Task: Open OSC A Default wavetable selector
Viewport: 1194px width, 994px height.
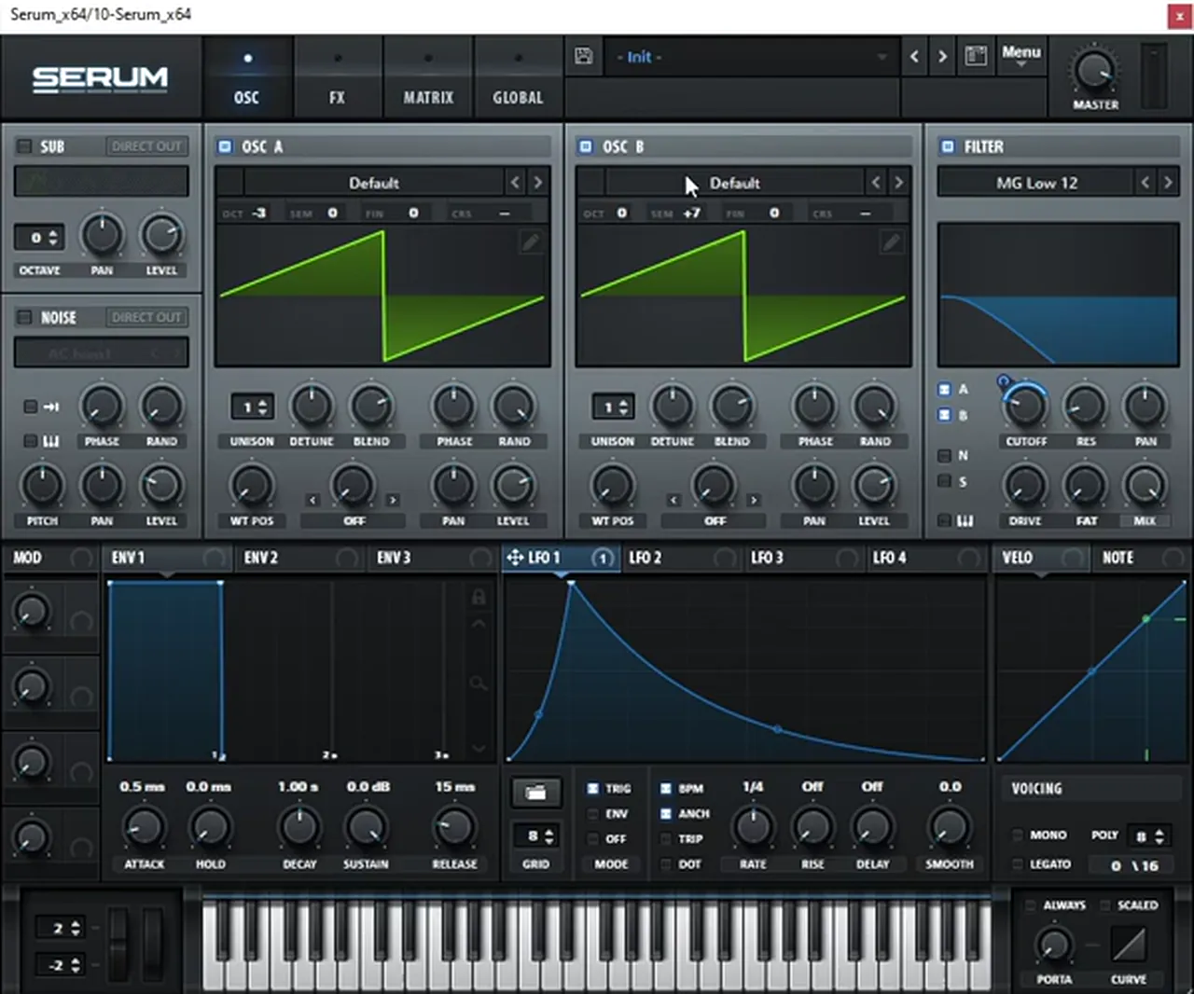Action: (374, 183)
